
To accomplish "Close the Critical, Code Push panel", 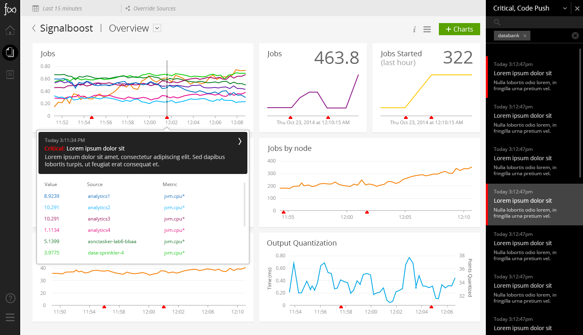I will click(577, 8).
